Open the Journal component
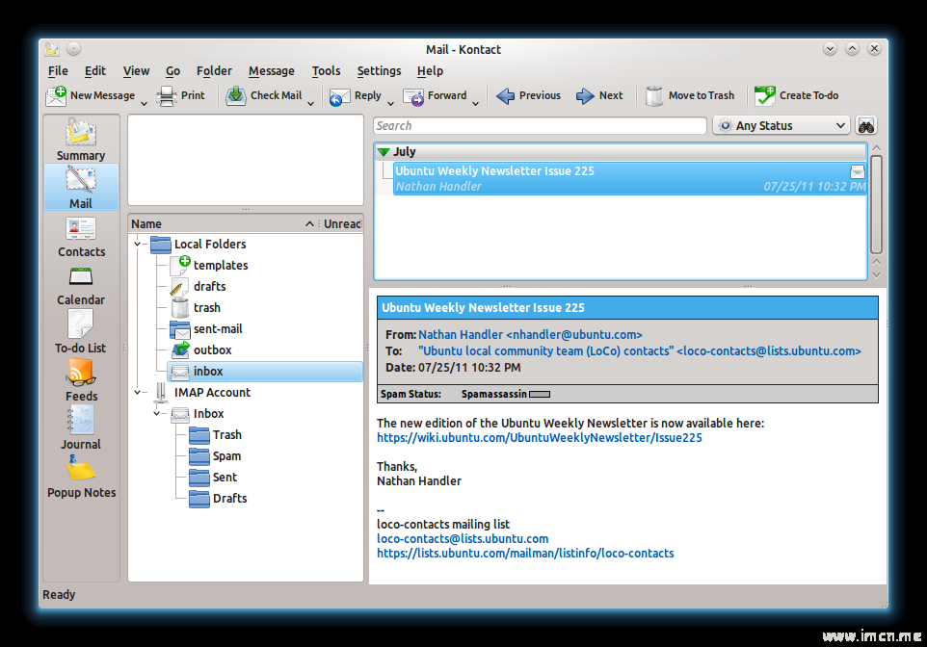927x647 pixels. click(81, 429)
